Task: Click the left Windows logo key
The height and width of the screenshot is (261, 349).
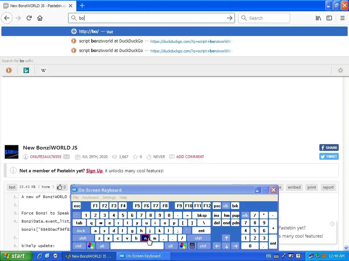Action: click(x=91, y=246)
